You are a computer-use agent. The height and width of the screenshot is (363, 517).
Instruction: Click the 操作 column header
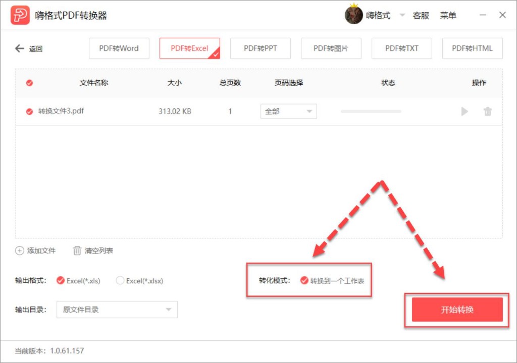tap(479, 83)
